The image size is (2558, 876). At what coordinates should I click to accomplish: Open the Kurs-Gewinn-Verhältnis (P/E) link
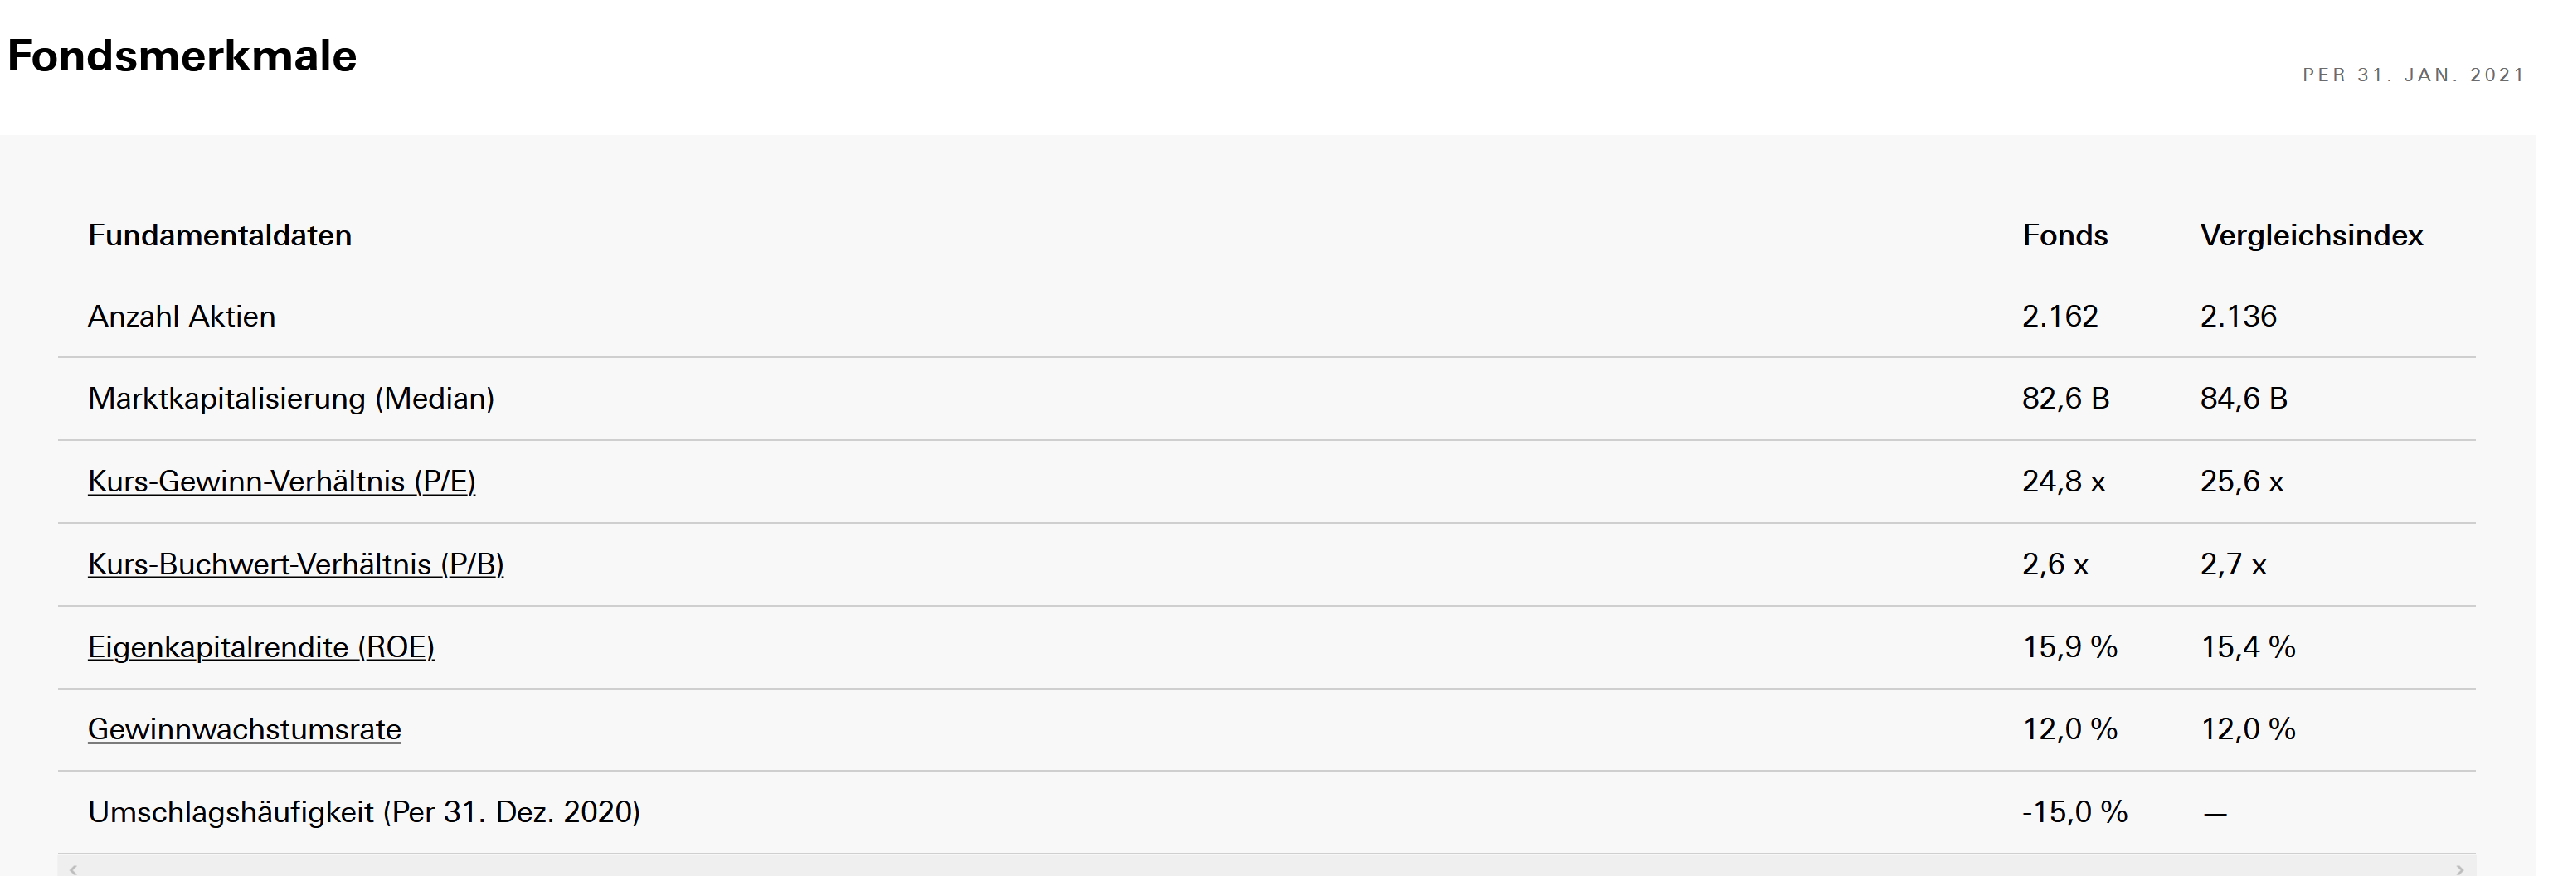281,482
